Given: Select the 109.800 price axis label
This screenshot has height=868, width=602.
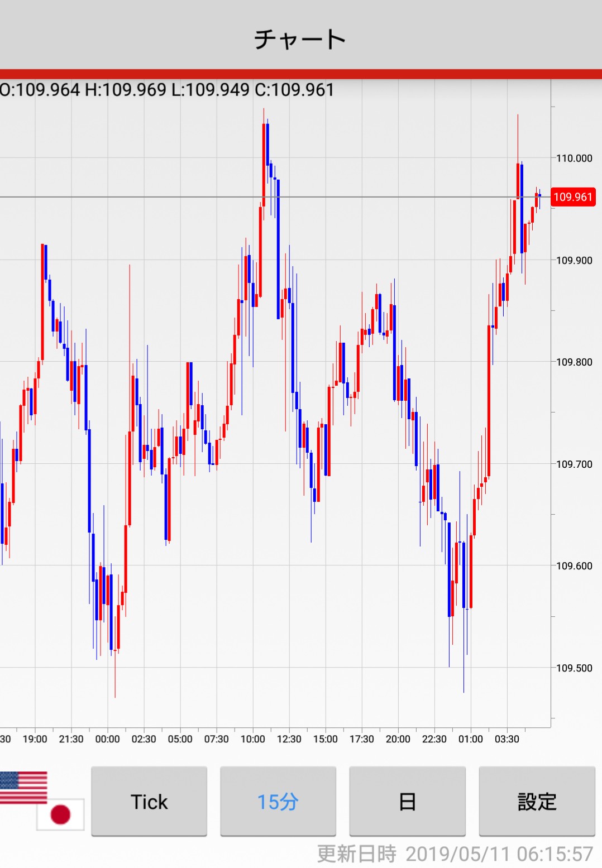Looking at the screenshot, I should [574, 362].
